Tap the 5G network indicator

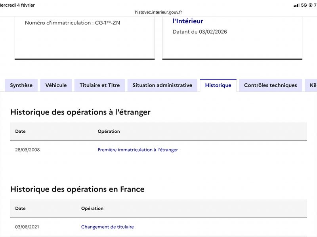pyautogui.click(x=304, y=5)
